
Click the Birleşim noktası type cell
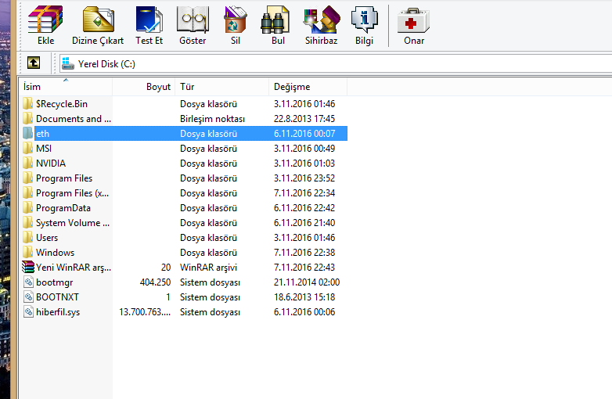(212, 119)
